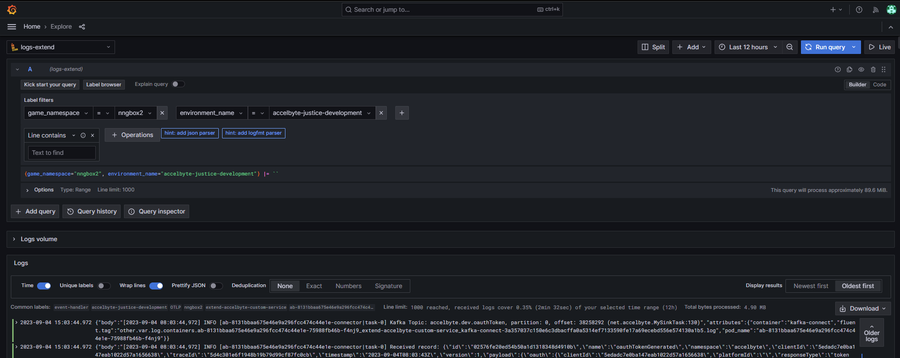Display results Oldest first
Image resolution: width=900 pixels, height=358 pixels.
point(858,286)
